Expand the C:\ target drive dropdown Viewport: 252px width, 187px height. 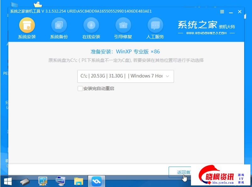click(x=125, y=76)
